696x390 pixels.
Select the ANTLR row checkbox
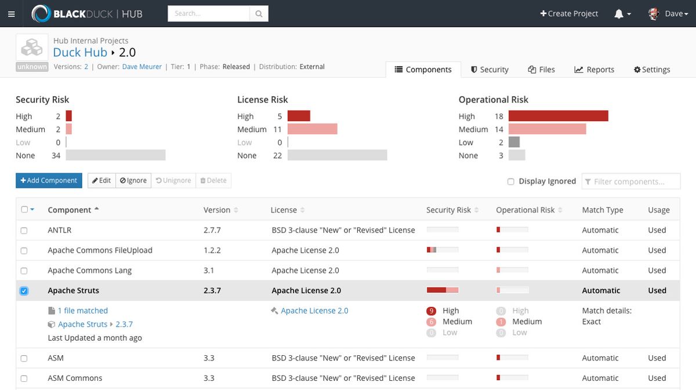[x=24, y=231]
